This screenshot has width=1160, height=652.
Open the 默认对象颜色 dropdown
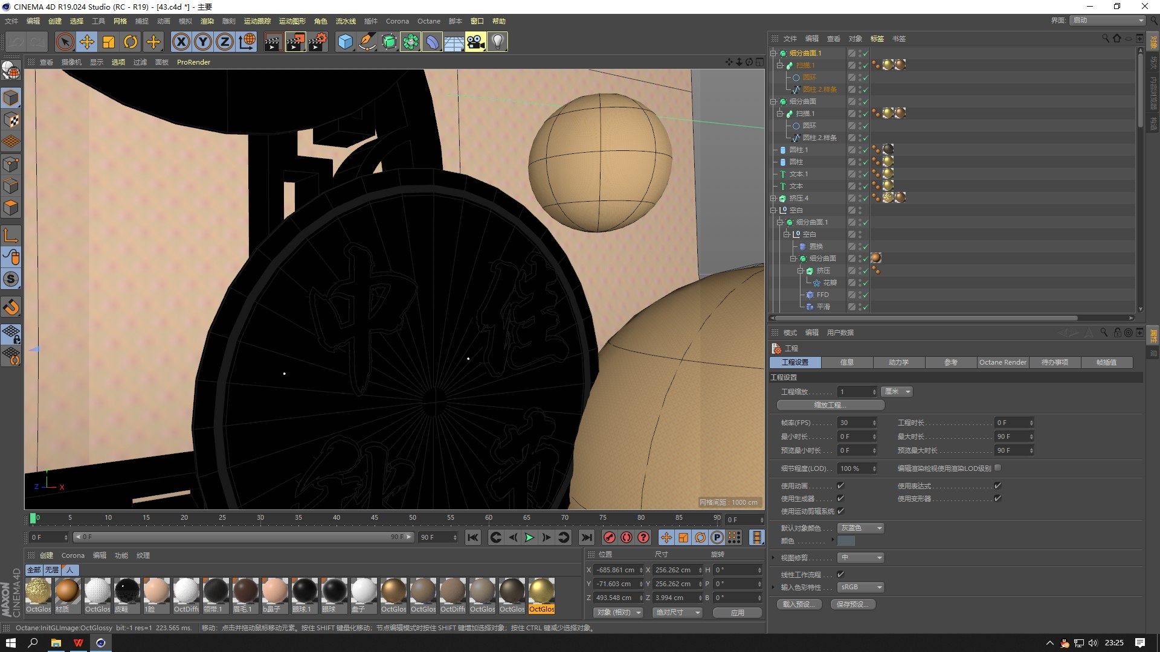click(x=861, y=528)
